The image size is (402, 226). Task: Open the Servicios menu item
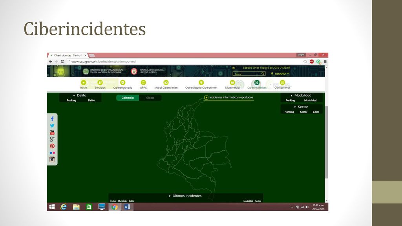[x=100, y=84]
